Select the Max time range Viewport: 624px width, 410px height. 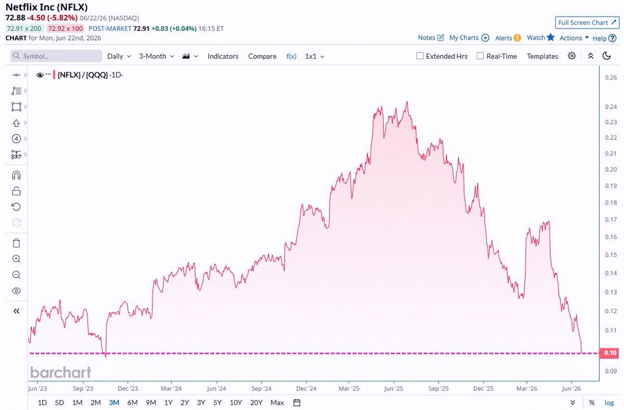click(277, 402)
